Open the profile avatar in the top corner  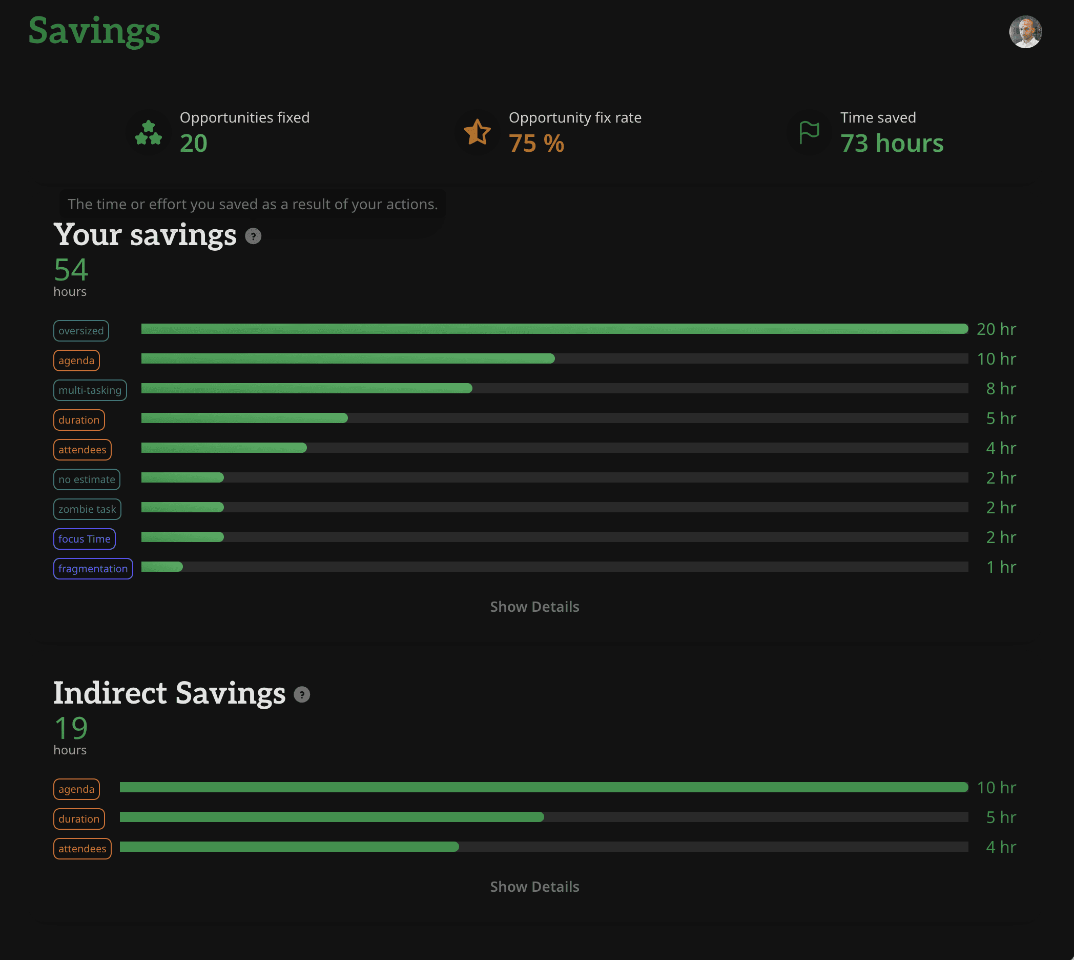point(1025,32)
